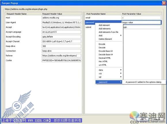Screen dimensions: 167x124
Task: Expand the data submenu
Action: coord(109,70)
